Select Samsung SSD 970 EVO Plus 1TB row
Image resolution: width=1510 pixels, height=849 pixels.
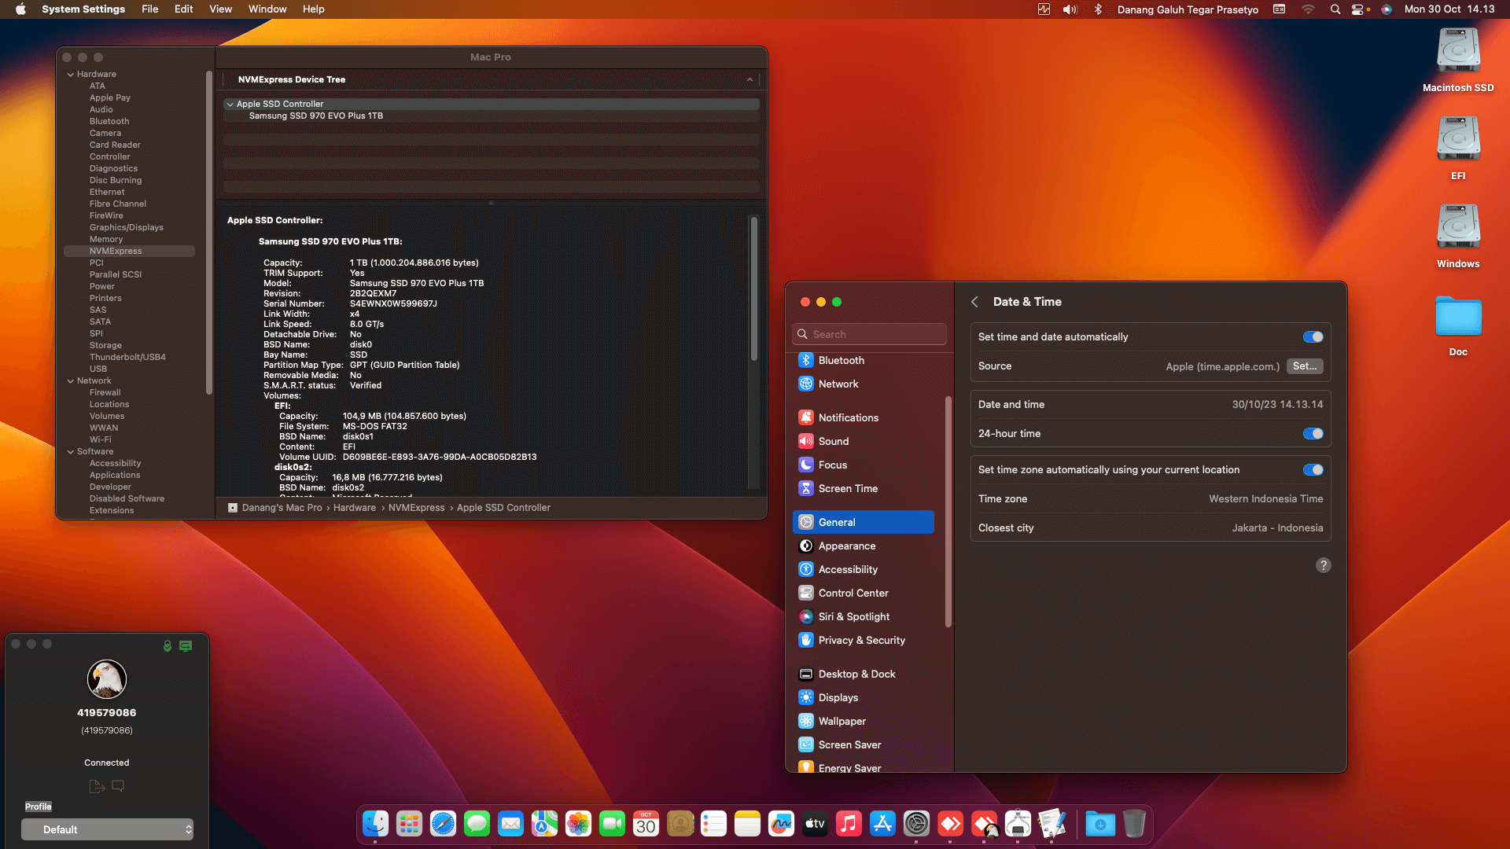[492, 116]
